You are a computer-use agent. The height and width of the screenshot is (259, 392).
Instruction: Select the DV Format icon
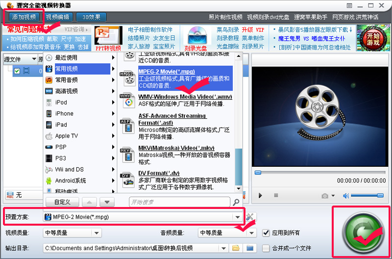tap(128, 180)
